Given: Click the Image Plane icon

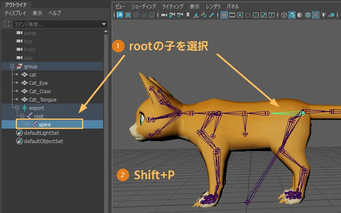Looking at the screenshot, I should pos(196,15).
